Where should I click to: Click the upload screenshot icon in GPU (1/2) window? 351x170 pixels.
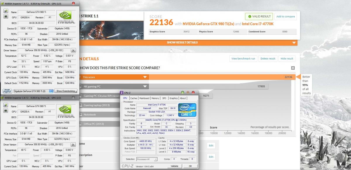pyautogui.click(x=6, y=11)
